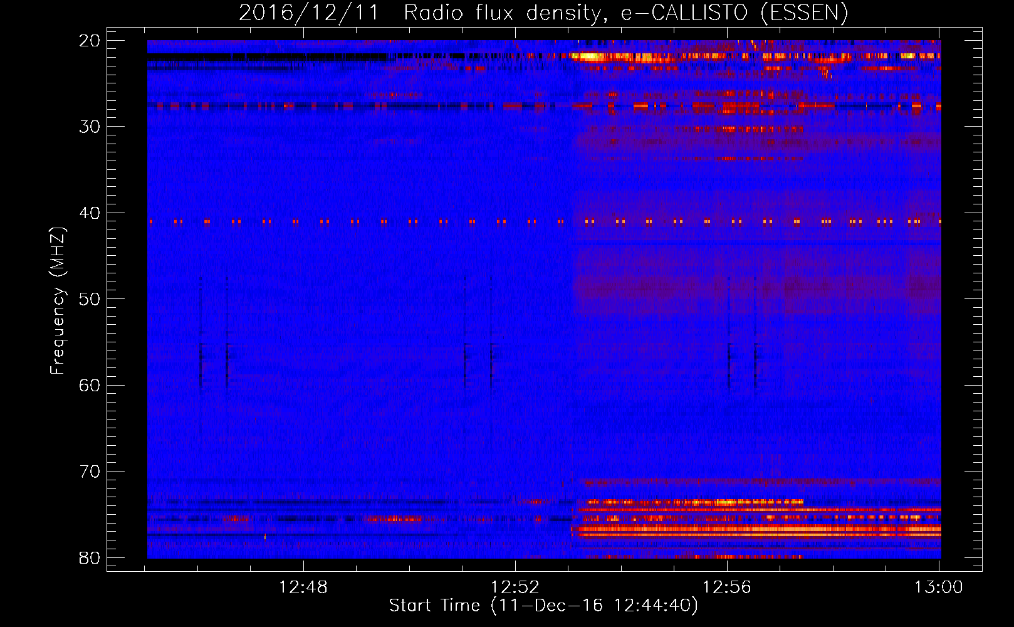Image resolution: width=1014 pixels, height=627 pixels.
Task: Click the 50 frequency tick label
Action: (x=90, y=299)
